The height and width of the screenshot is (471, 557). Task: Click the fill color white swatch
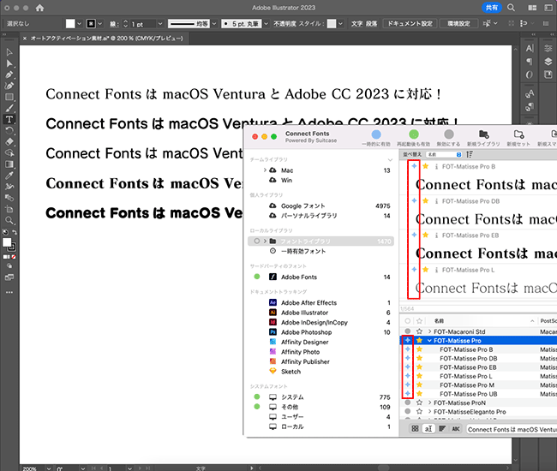pos(70,24)
